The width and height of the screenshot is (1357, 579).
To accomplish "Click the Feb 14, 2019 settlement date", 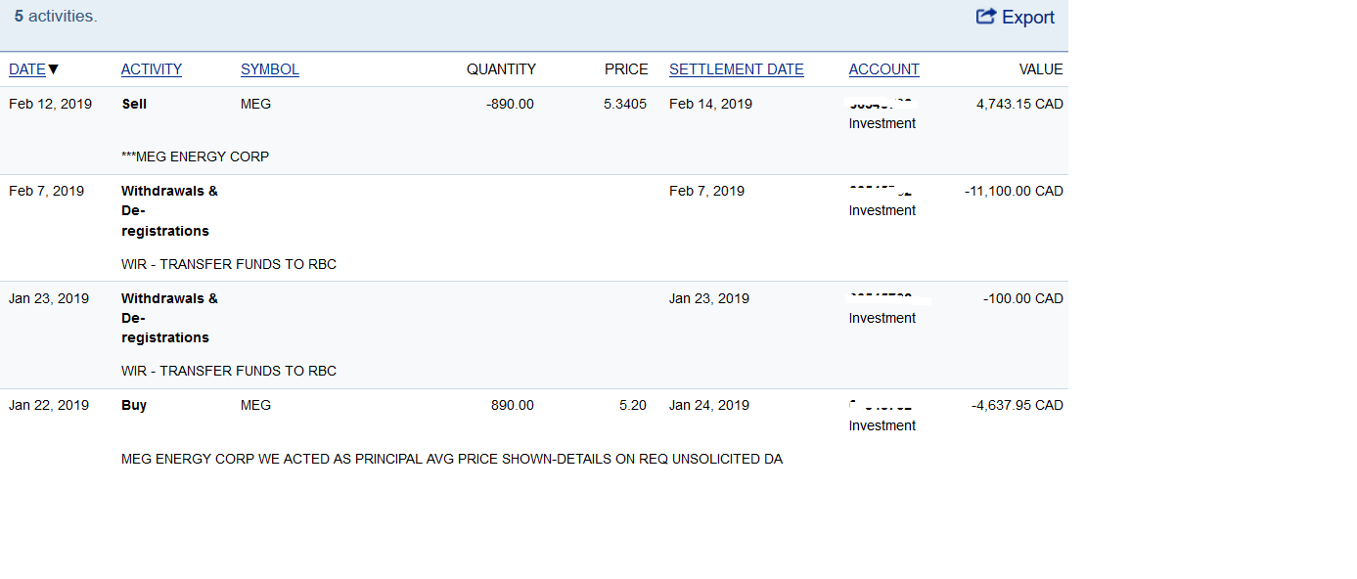I will [710, 104].
